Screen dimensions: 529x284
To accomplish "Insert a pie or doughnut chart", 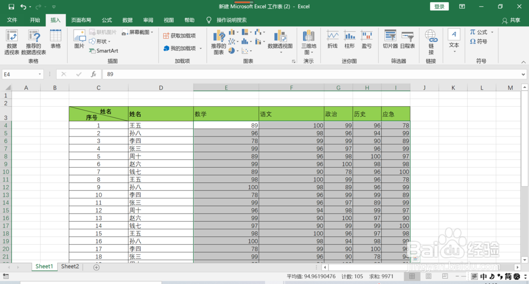I will click(x=233, y=51).
